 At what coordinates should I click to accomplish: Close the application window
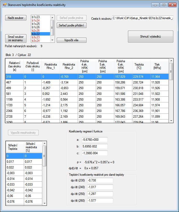tap(172, 5)
